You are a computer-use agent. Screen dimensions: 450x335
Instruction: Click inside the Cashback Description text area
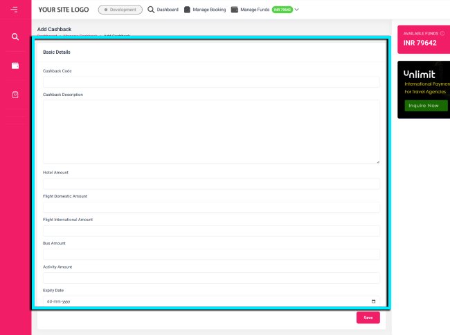coord(211,131)
